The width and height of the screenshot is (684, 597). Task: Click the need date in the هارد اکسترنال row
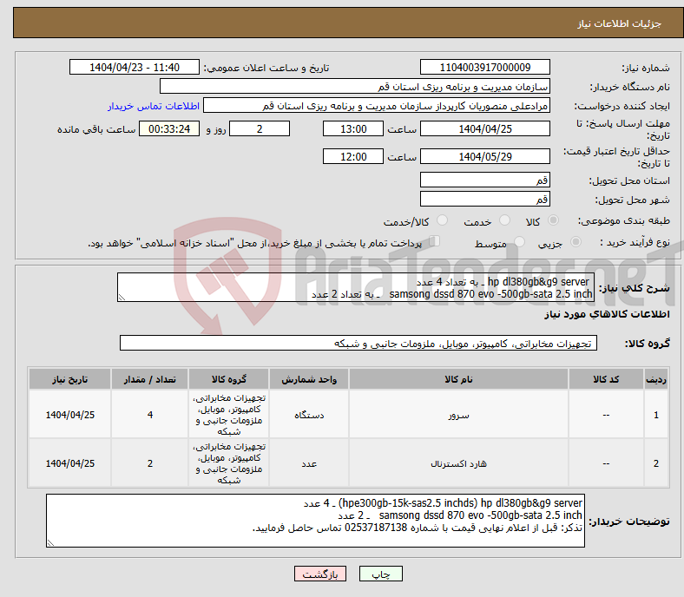pos(69,463)
